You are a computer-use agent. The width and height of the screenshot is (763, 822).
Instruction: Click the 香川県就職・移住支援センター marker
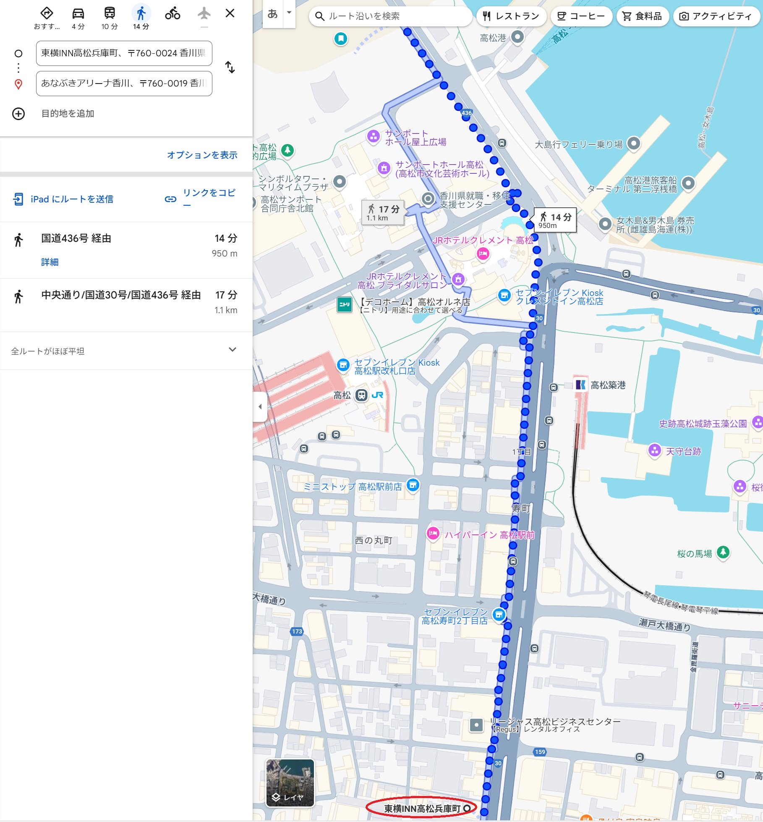(428, 199)
